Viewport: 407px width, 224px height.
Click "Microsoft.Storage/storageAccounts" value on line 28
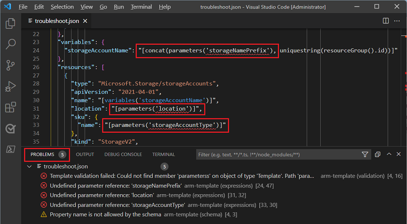(x=157, y=84)
